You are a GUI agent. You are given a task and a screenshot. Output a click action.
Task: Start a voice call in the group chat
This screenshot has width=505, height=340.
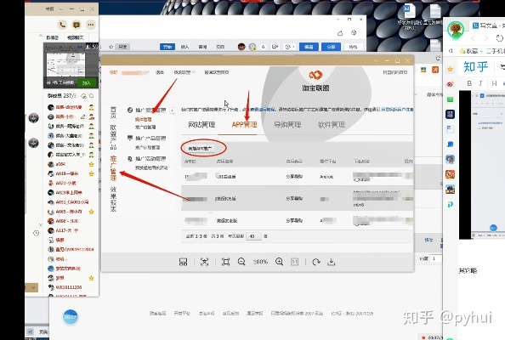[62, 25]
